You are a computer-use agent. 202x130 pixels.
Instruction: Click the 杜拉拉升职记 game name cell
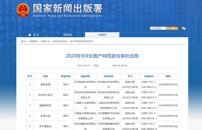[45, 95]
